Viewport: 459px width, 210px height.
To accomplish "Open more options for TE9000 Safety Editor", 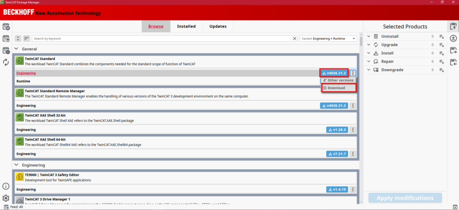I will 353,189.
